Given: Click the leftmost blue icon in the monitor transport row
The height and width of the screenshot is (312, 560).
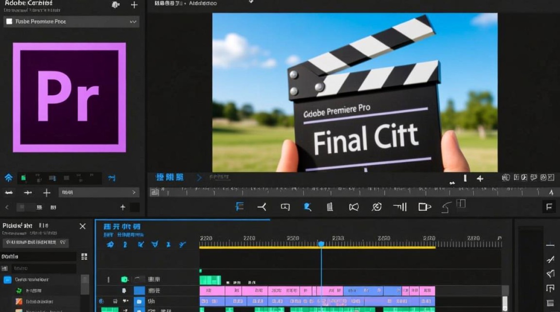Looking at the screenshot, I should (240, 206).
